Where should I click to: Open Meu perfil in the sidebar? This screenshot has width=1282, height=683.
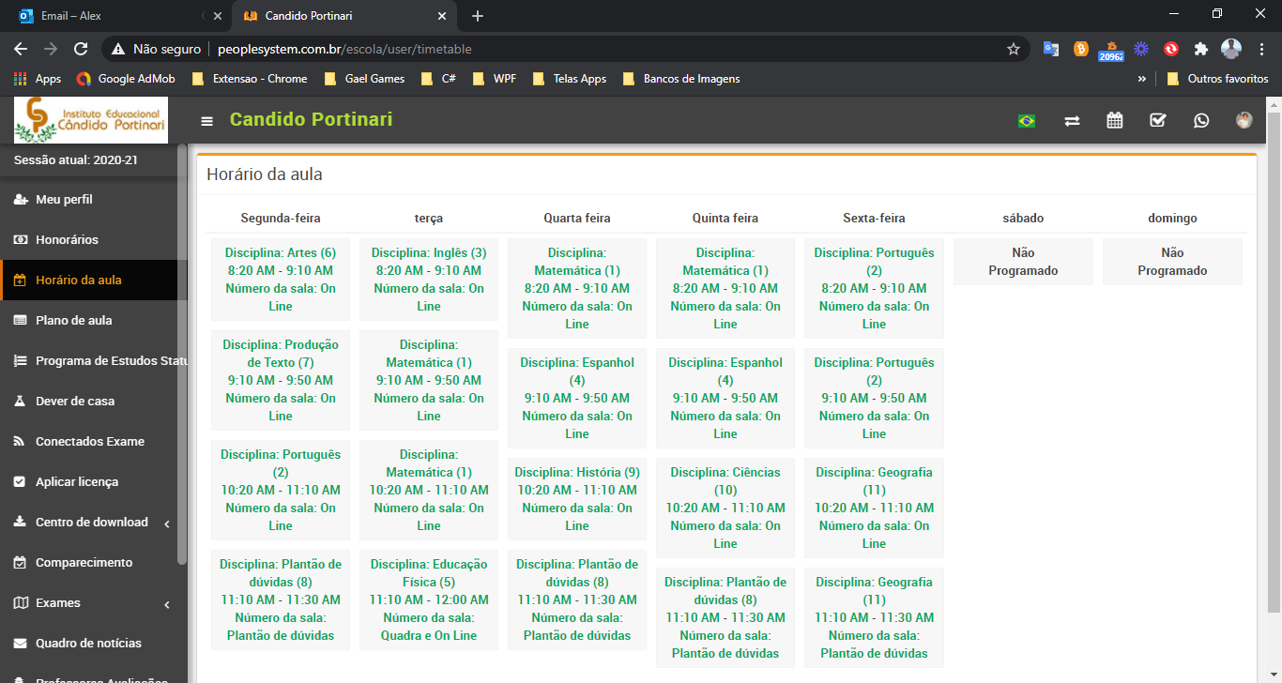[x=64, y=200]
